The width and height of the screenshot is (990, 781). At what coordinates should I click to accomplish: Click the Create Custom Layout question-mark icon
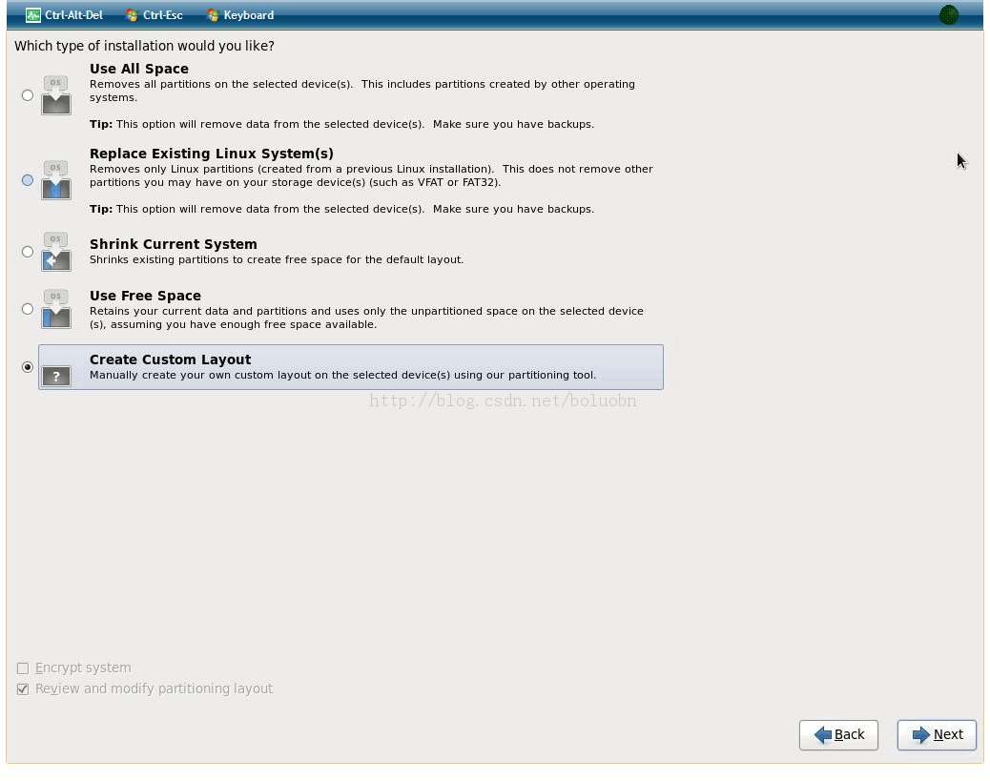(x=56, y=377)
